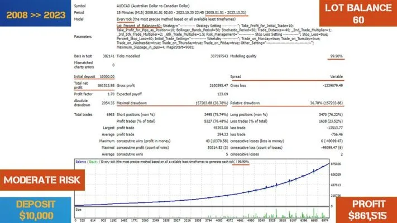Click the Balance legend label on chart
This screenshot has width=397, height=223.
[x=81, y=162]
